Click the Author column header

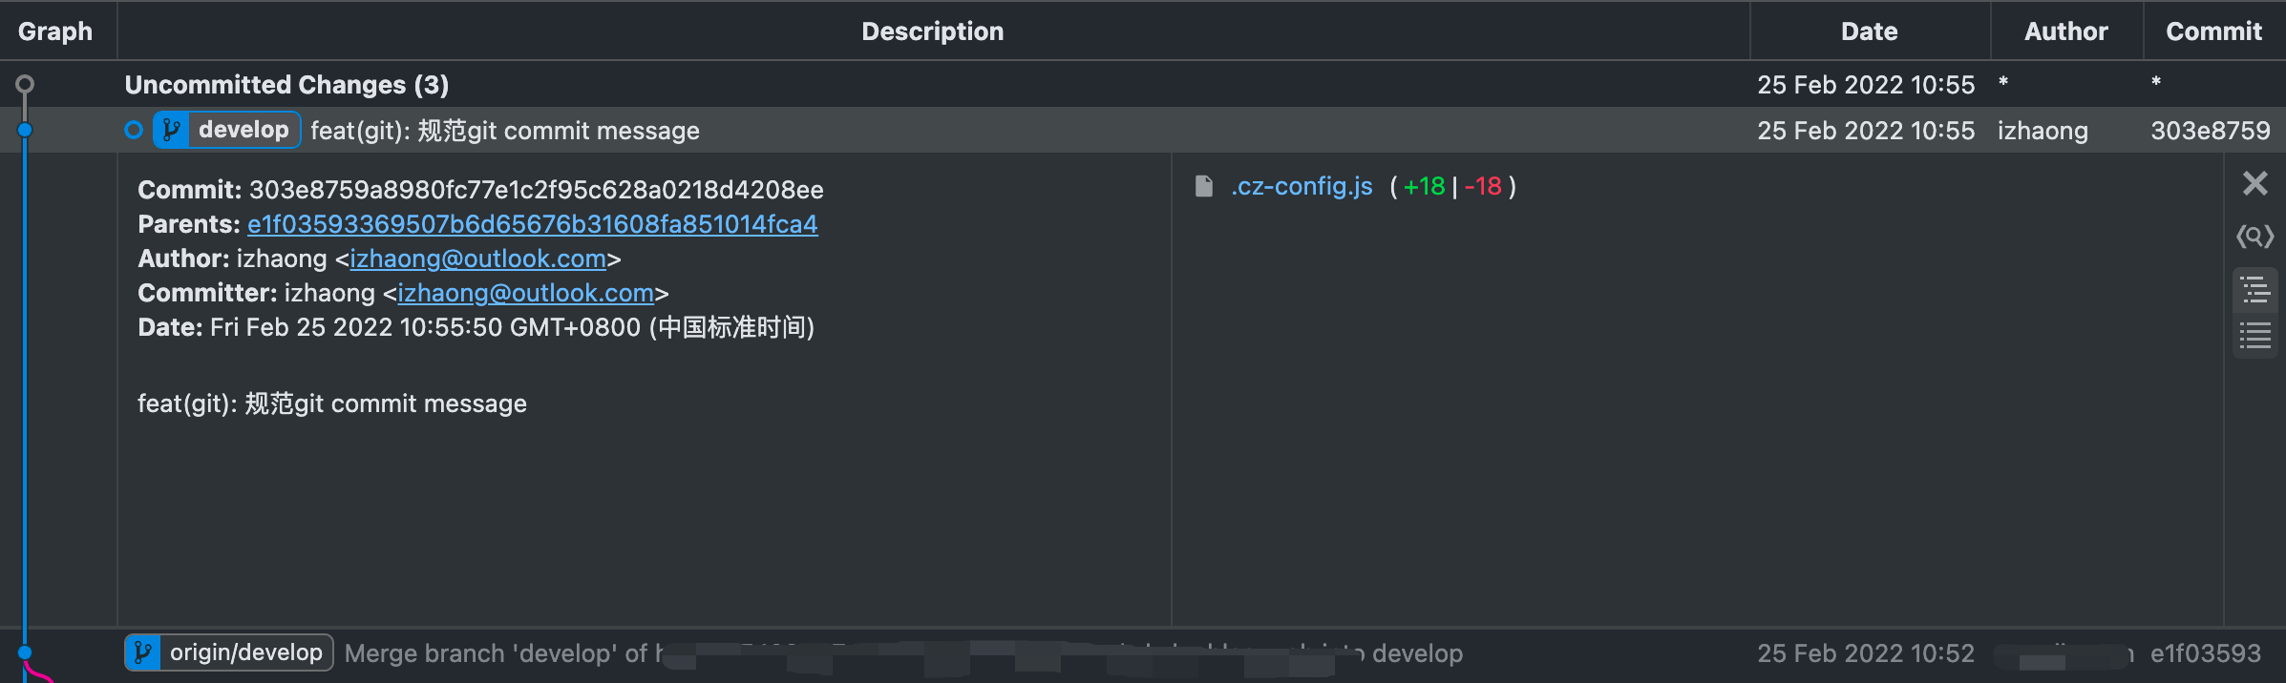click(x=2065, y=31)
